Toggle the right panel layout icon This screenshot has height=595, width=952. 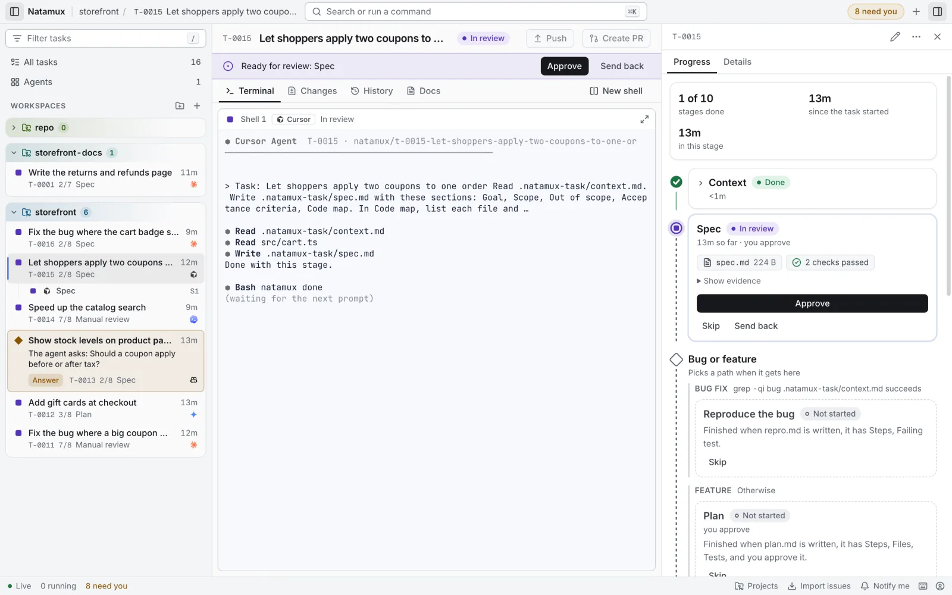point(937,11)
